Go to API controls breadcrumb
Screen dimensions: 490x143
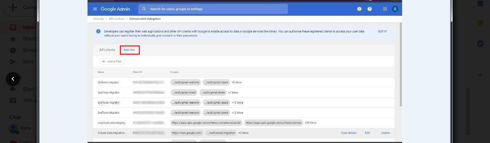117,19
